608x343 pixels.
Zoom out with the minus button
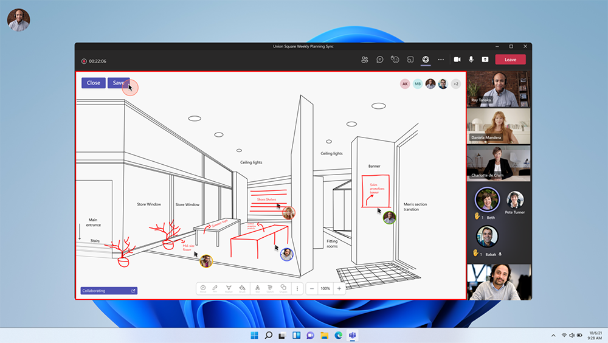(312, 288)
